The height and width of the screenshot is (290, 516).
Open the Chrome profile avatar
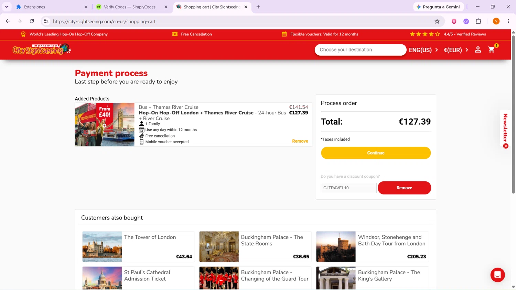[x=496, y=21]
